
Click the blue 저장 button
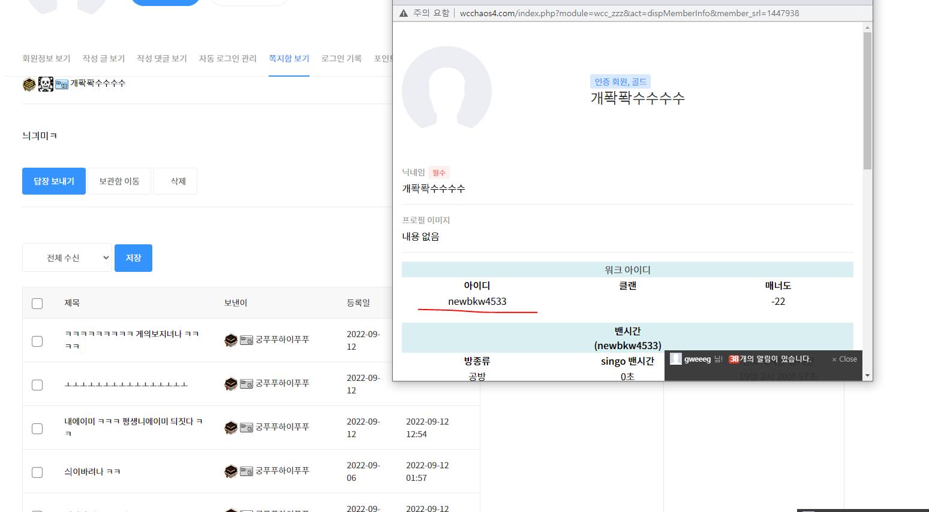click(133, 257)
